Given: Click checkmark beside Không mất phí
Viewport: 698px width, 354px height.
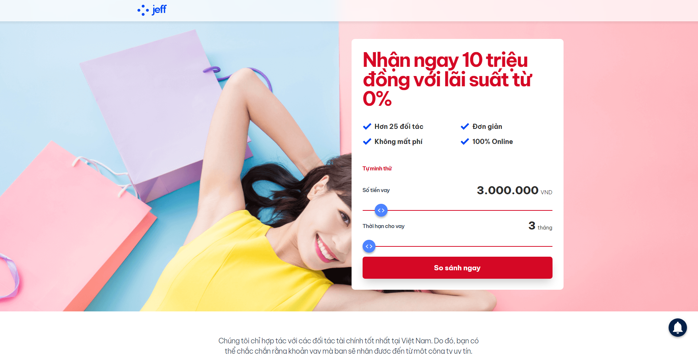Looking at the screenshot, I should (367, 141).
